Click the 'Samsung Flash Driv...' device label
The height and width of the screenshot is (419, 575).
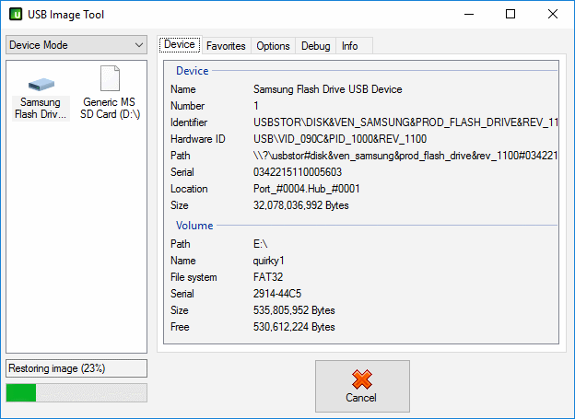coord(41,108)
